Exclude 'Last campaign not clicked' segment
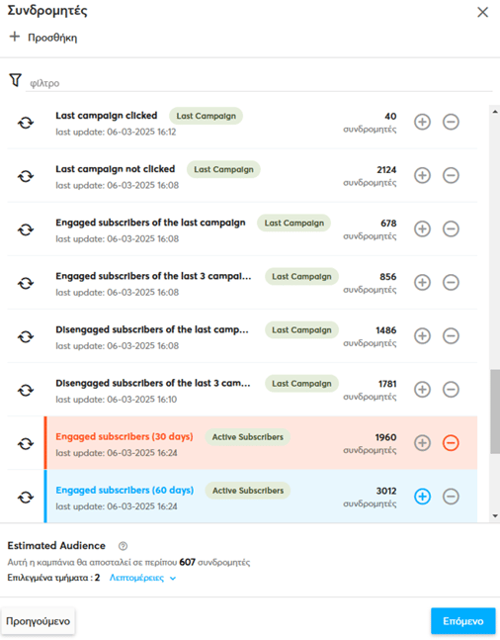The image size is (500, 640). (x=451, y=175)
